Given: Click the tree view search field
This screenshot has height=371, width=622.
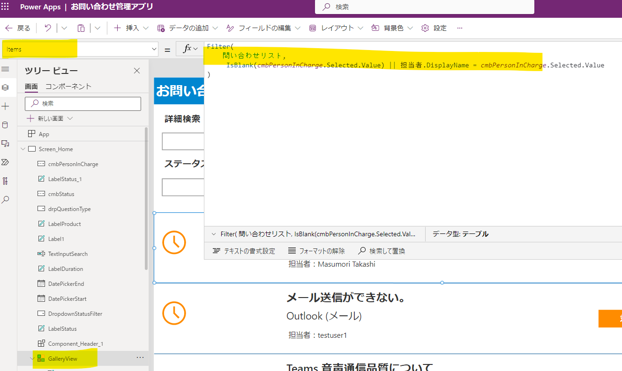Looking at the screenshot, I should click(x=83, y=103).
